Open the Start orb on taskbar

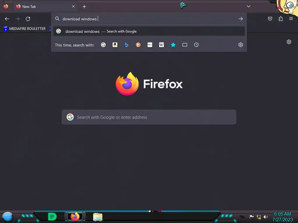[x=8, y=217]
